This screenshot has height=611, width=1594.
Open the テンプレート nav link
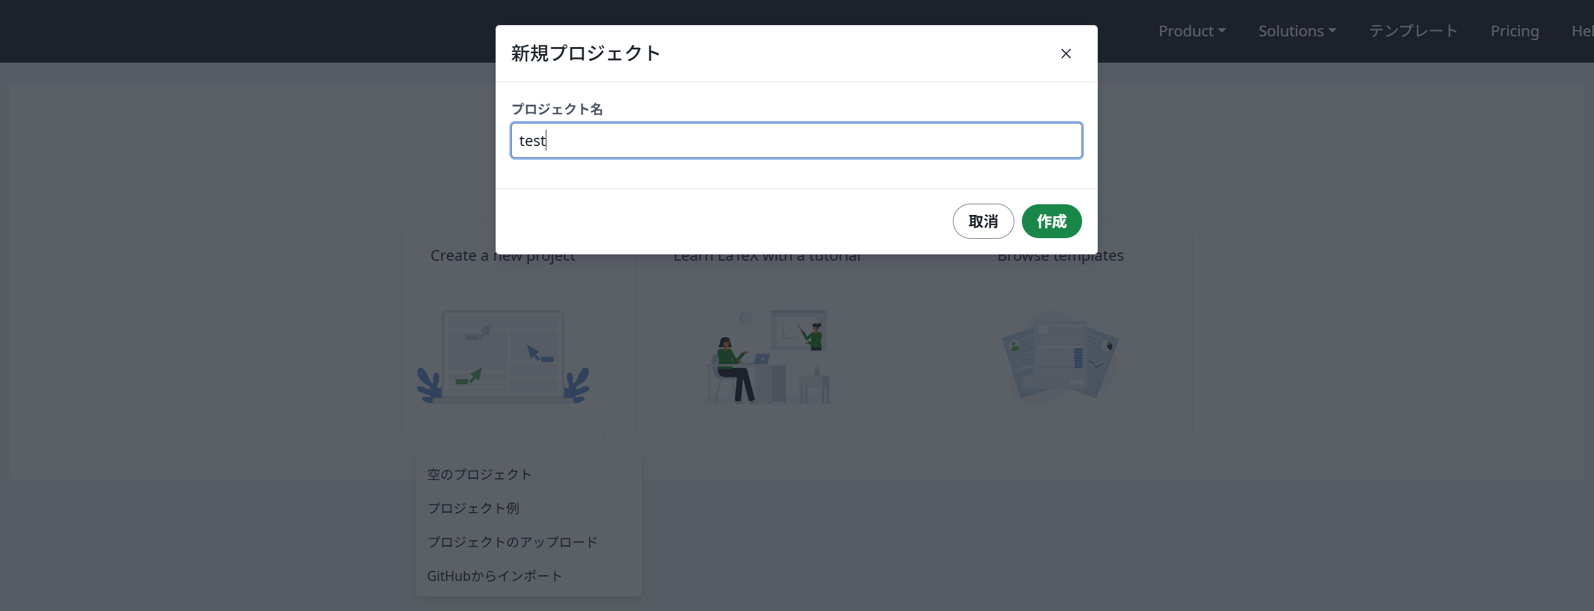(1413, 31)
